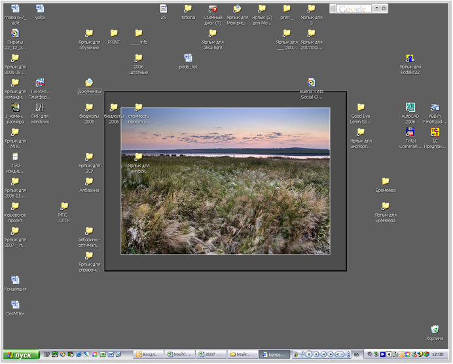This screenshot has width=453, height=364.
Task: Click the taskbar player volume control
Action: (x=340, y=354)
